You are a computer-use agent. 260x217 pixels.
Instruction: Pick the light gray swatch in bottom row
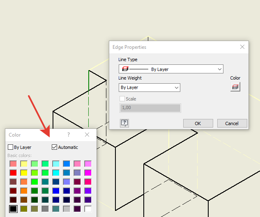click(x=67, y=209)
